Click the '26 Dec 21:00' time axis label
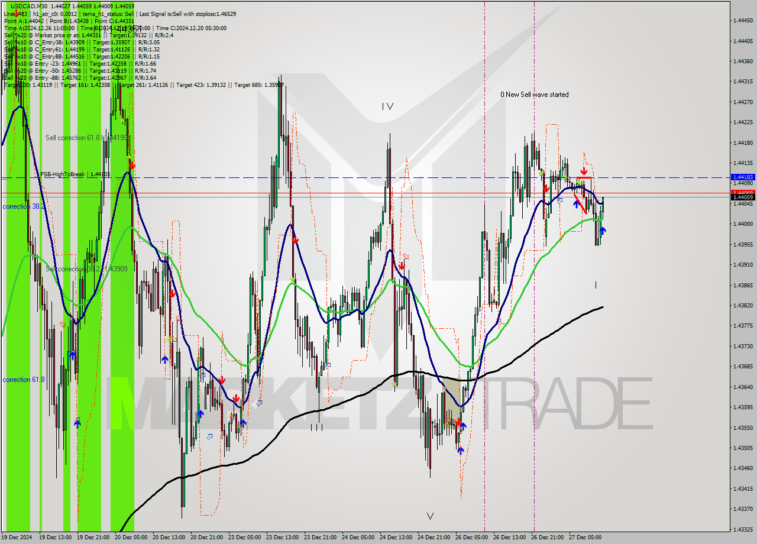This screenshot has height=544, width=757. (548, 537)
